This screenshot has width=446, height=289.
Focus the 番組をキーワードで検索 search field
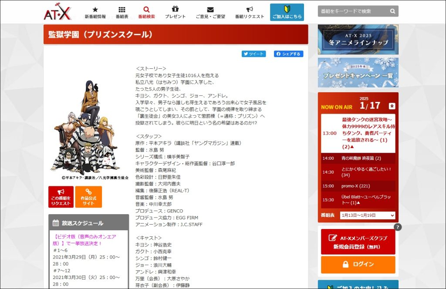click(353, 11)
